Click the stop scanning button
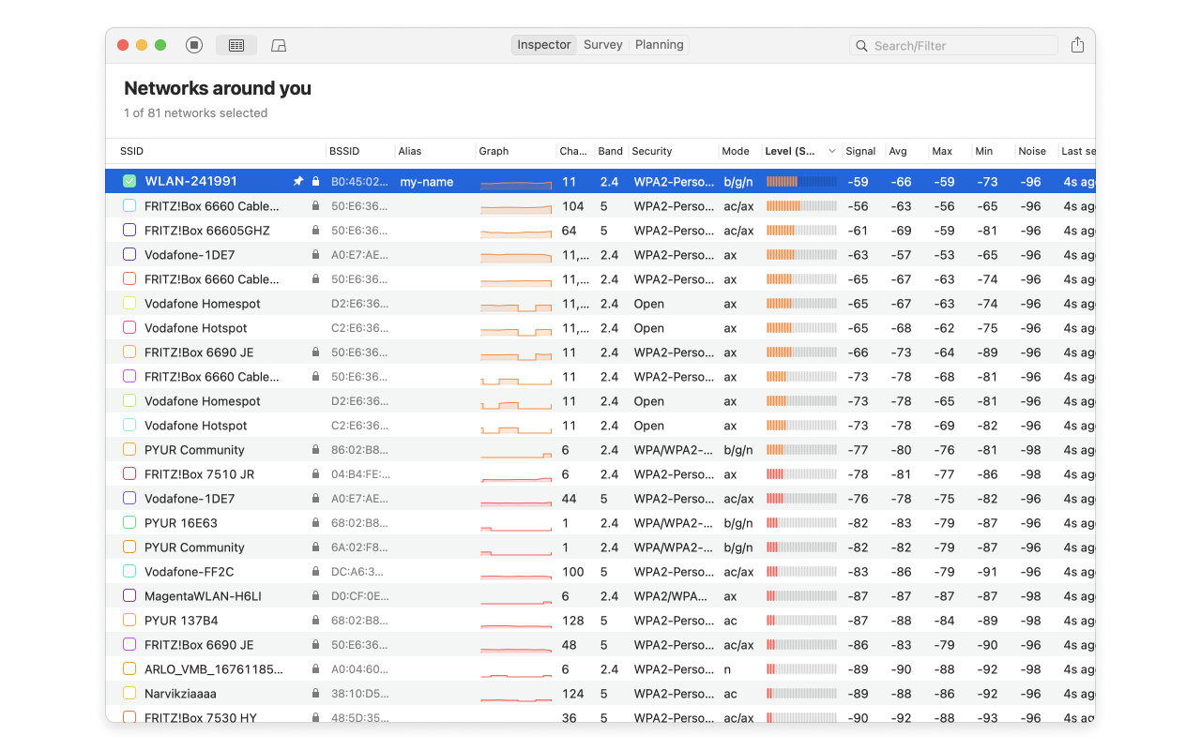The height and width of the screenshot is (750, 1201). [x=194, y=45]
